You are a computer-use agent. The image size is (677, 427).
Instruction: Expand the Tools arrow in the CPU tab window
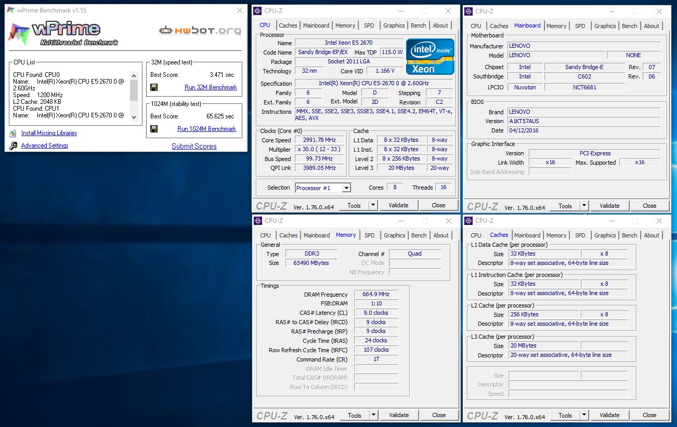(373, 205)
